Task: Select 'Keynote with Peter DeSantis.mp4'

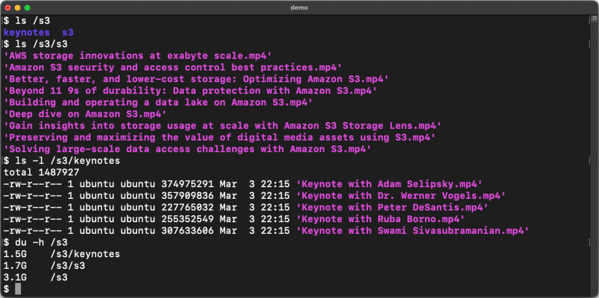Action: (393, 207)
